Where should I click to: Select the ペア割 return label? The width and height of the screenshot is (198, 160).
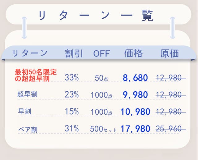27,129
